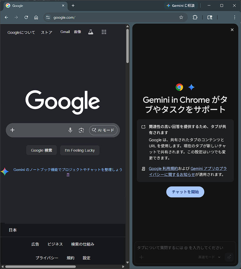Go back using the browser back arrow
This screenshot has width=241, height=269.
click(6, 17)
